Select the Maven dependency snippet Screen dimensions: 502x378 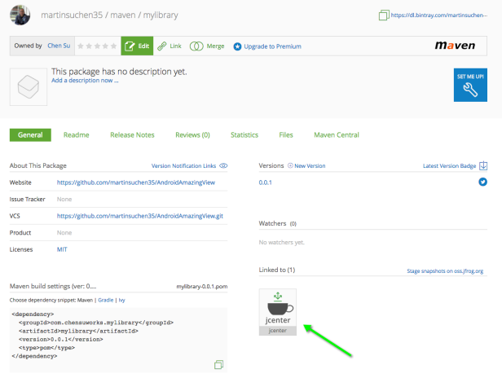pyautogui.click(x=85, y=300)
